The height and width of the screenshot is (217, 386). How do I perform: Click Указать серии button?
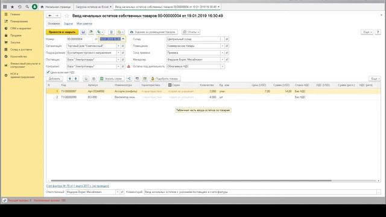tap(112, 79)
